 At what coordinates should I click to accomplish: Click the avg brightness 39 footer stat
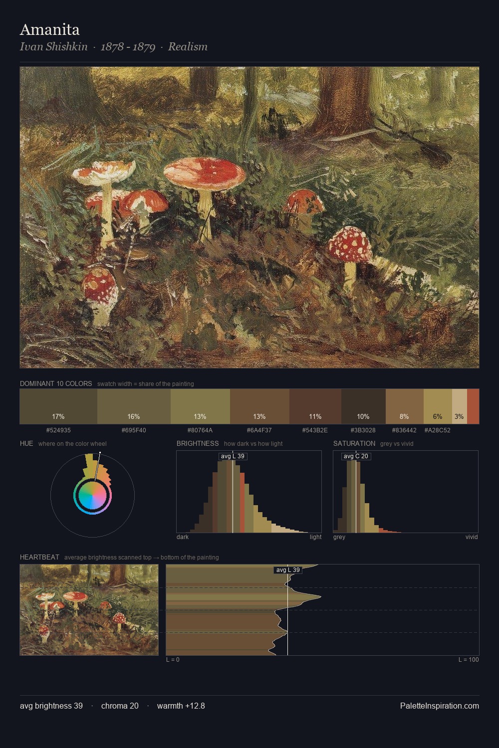click(51, 706)
